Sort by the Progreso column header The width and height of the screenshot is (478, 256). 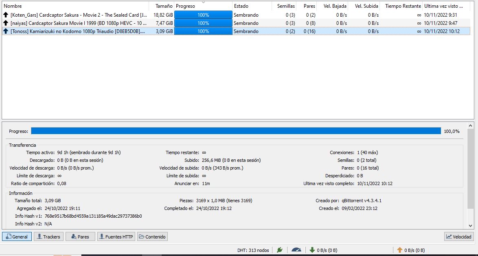tap(203, 6)
